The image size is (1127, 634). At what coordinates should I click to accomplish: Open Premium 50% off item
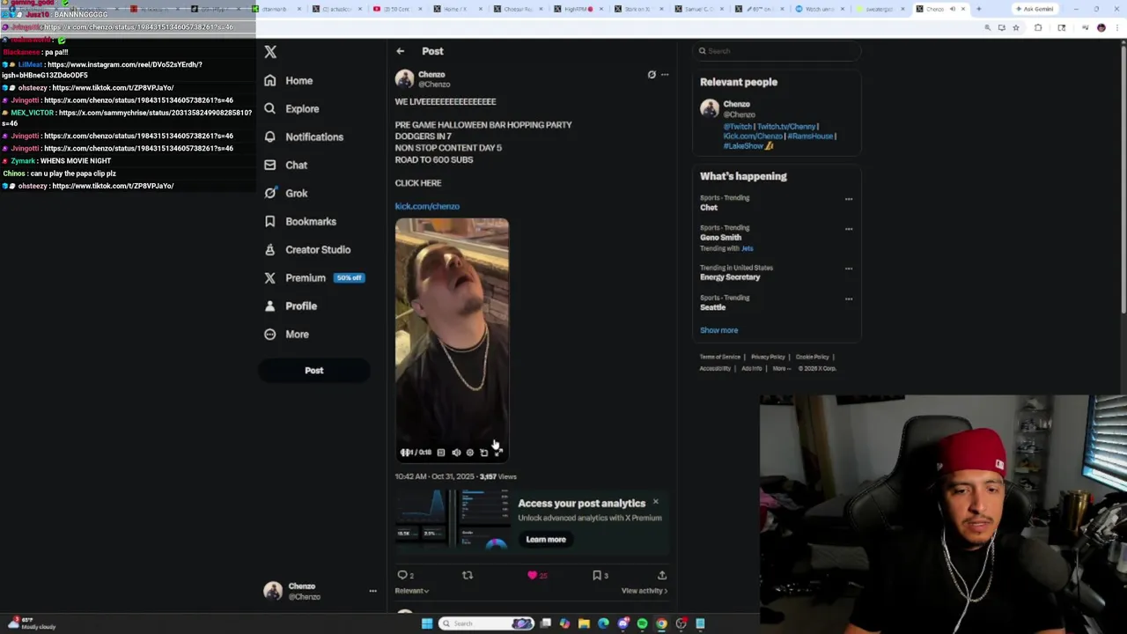tap(314, 277)
